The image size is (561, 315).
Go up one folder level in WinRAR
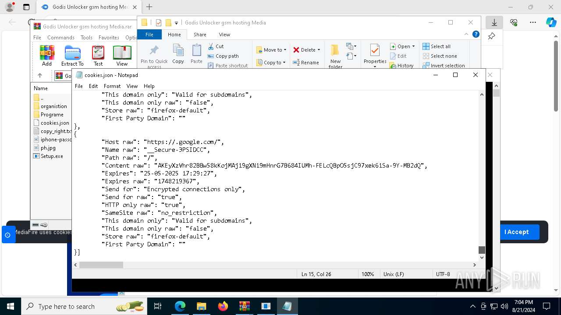40,76
